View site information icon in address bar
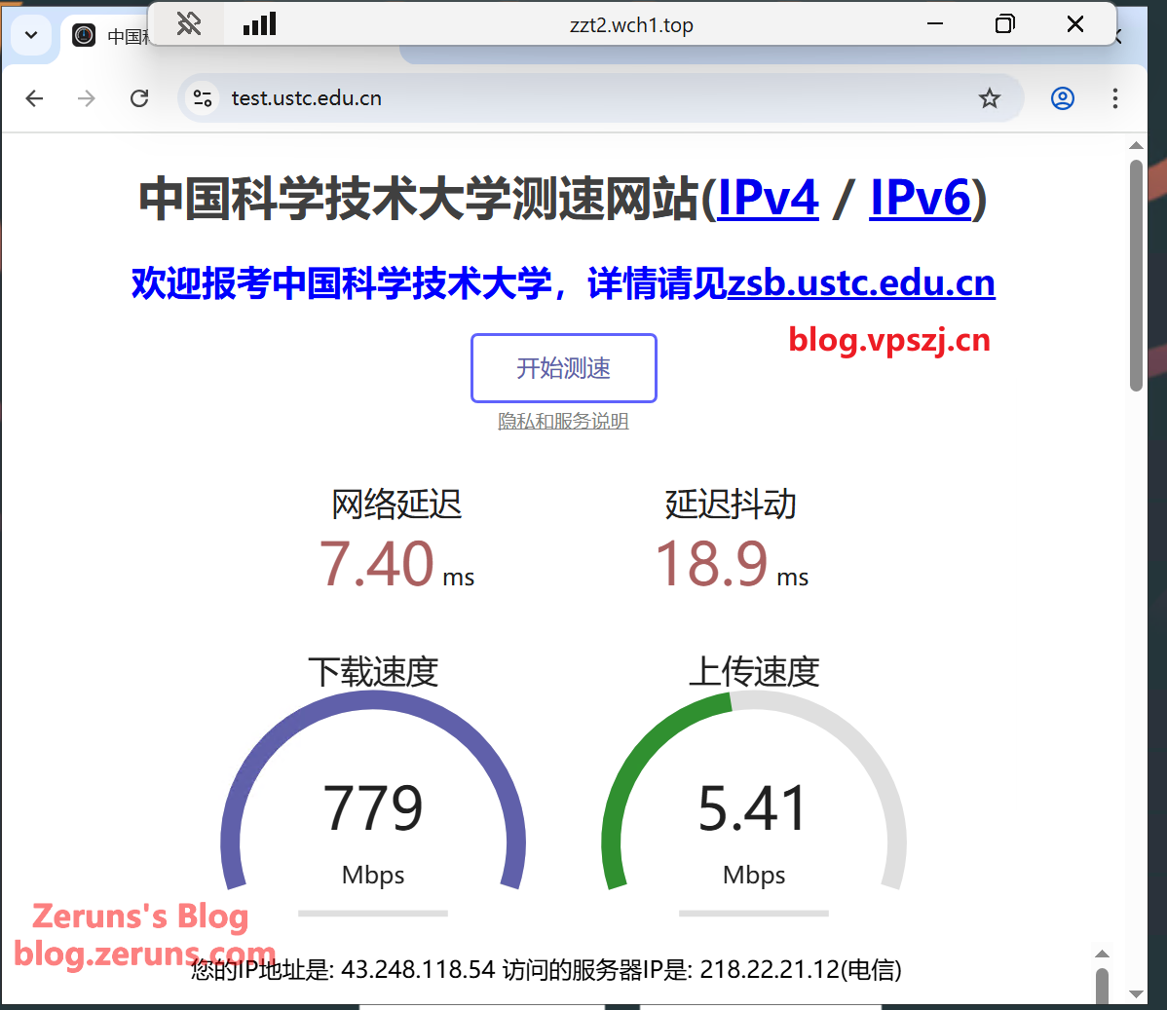Viewport: 1167px width, 1010px height. pos(203,98)
